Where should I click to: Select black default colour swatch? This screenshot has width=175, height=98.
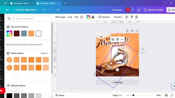[9, 96]
